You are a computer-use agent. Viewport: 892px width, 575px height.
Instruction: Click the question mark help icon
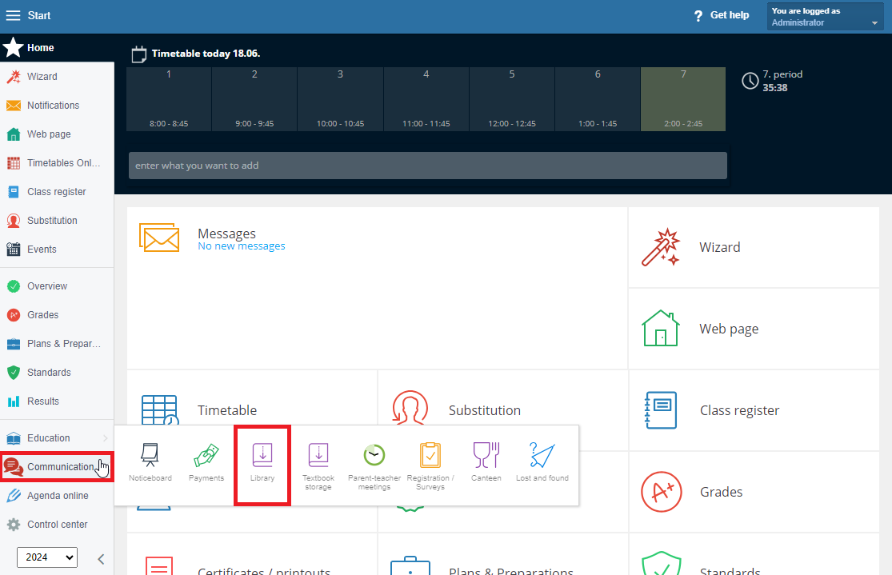point(698,16)
